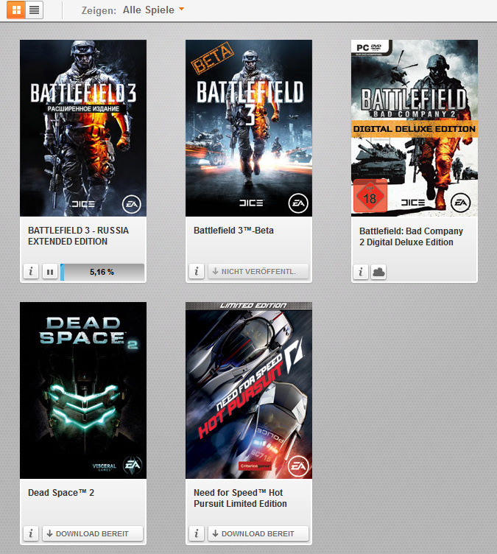Click Download Bereit for Need for Speed
This screenshot has height=554, width=497.
(258, 533)
